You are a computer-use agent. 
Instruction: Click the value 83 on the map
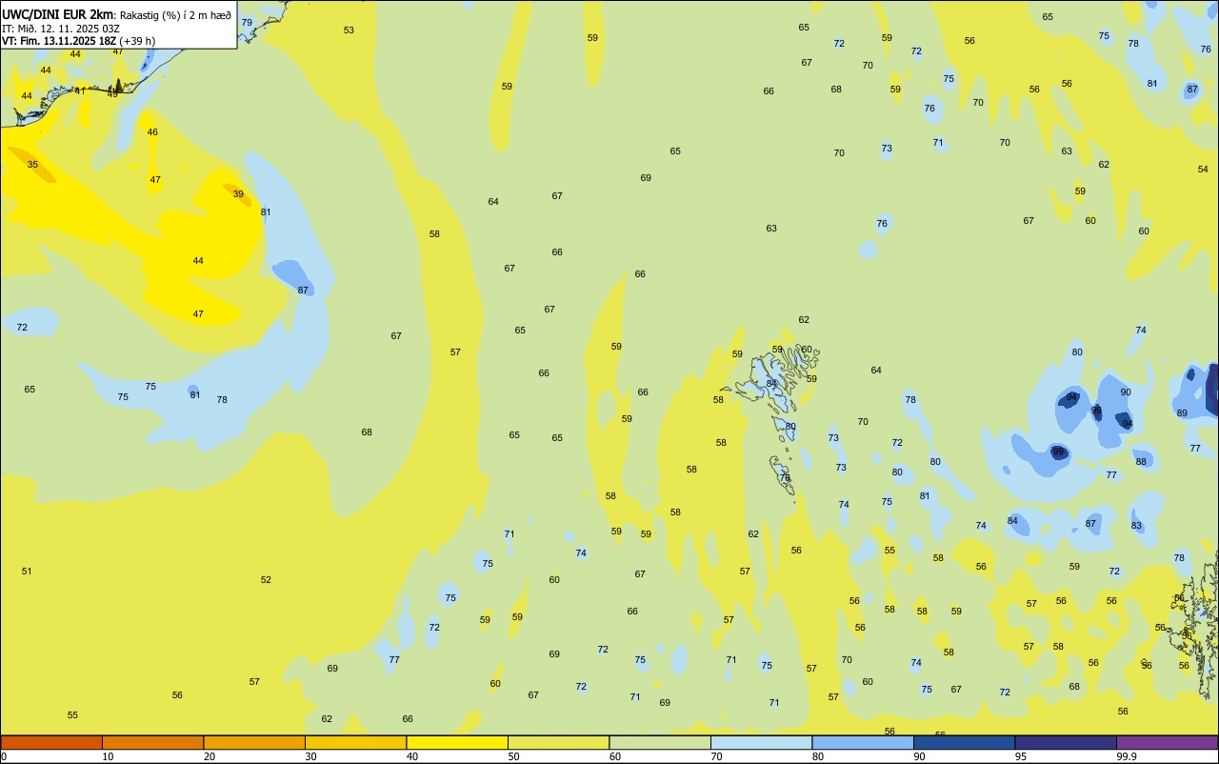coord(1136,526)
